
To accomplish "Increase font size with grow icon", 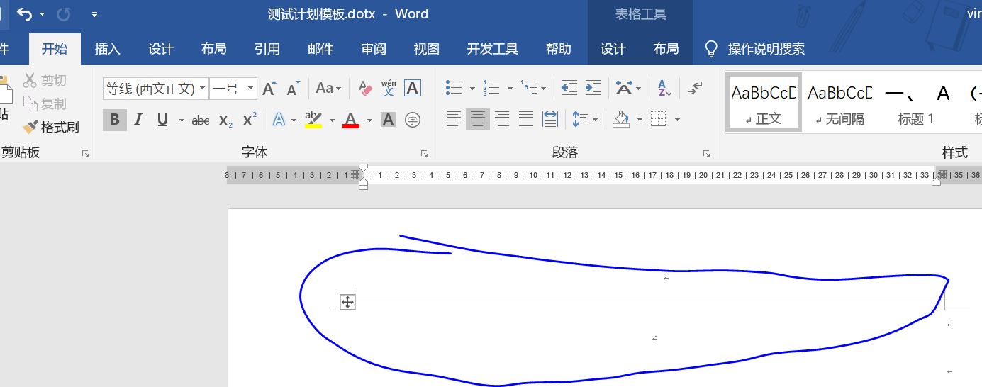I will pyautogui.click(x=269, y=89).
